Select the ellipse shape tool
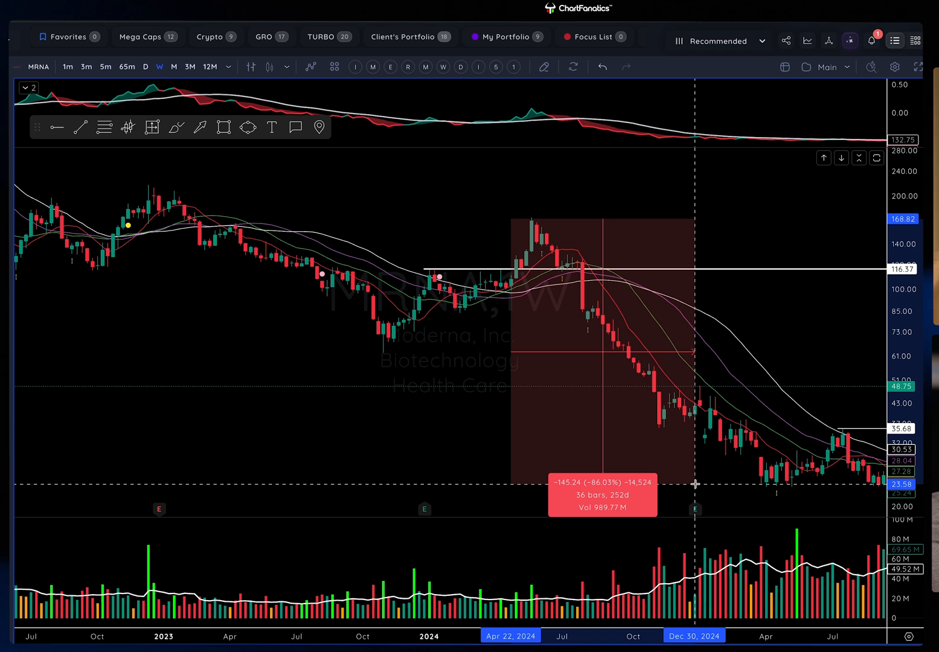The width and height of the screenshot is (939, 652). (x=248, y=127)
